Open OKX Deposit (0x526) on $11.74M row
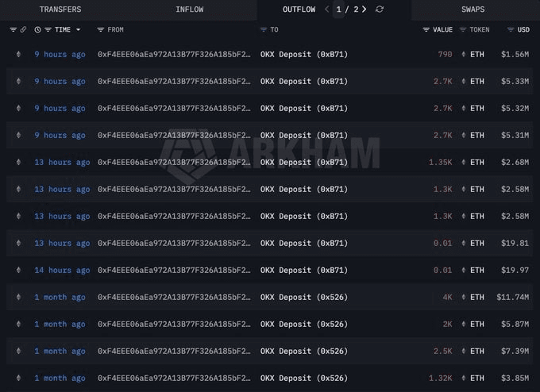 [303, 297]
